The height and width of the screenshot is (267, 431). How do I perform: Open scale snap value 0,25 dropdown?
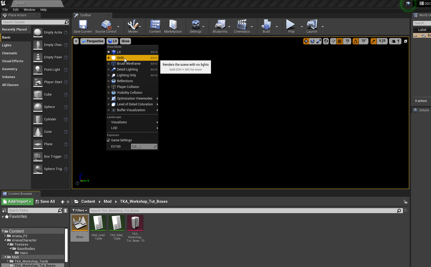pyautogui.click(x=382, y=41)
